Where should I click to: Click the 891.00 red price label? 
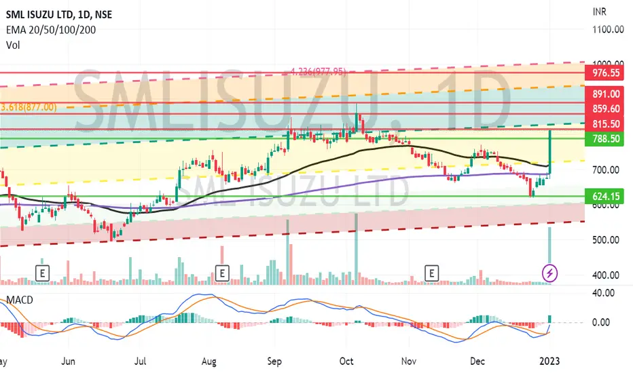[605, 94]
